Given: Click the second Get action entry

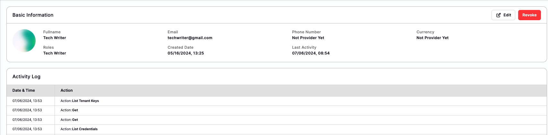Looking at the screenshot, I should [x=75, y=120].
